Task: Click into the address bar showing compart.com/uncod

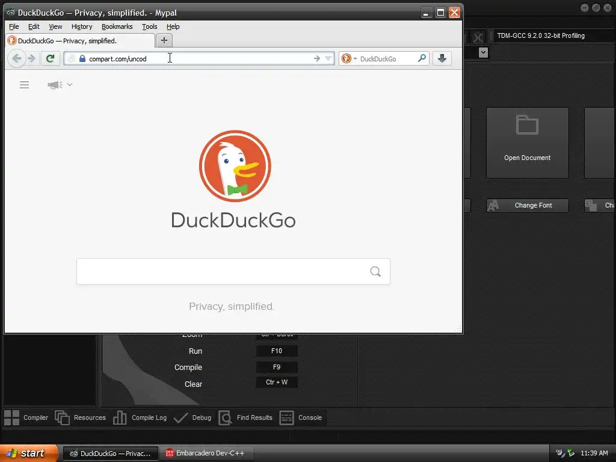Action: tap(199, 58)
